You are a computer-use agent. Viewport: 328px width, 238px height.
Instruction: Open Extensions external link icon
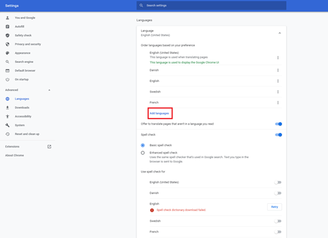coord(49,147)
